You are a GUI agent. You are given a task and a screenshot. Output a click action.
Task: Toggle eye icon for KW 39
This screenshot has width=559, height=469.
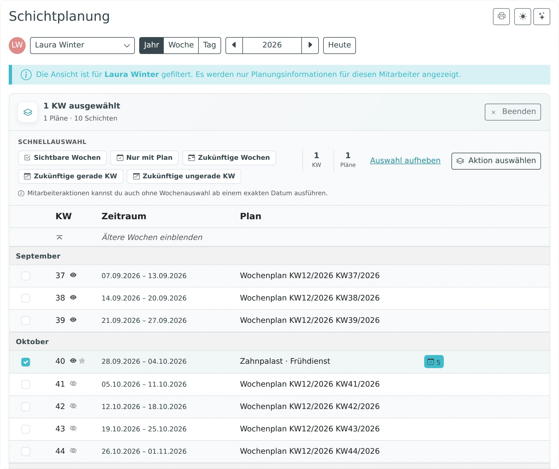(73, 320)
